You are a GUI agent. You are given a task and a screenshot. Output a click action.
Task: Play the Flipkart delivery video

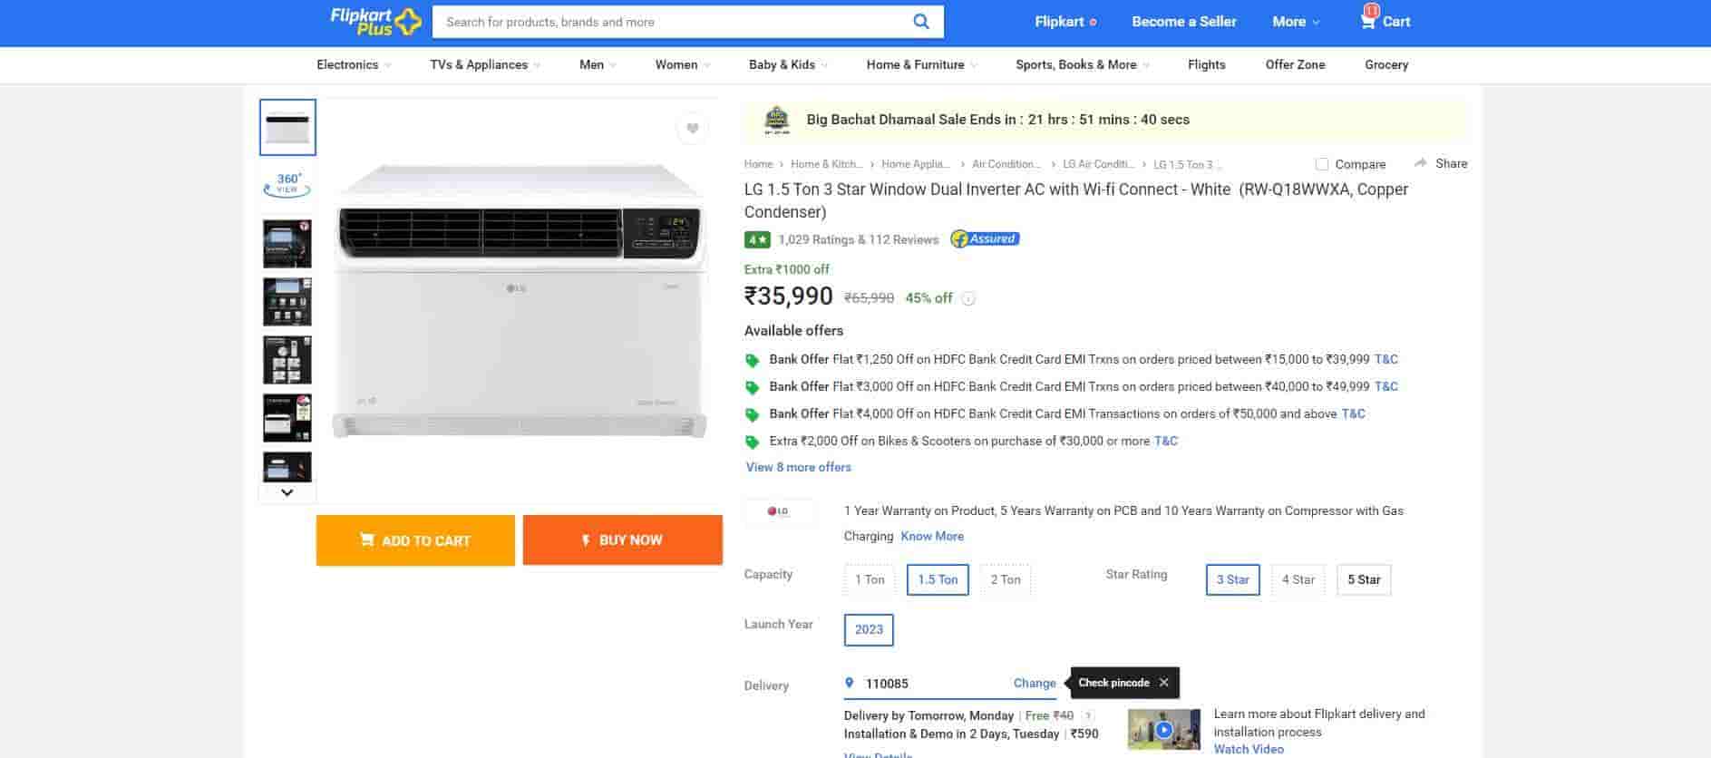pos(1163,729)
